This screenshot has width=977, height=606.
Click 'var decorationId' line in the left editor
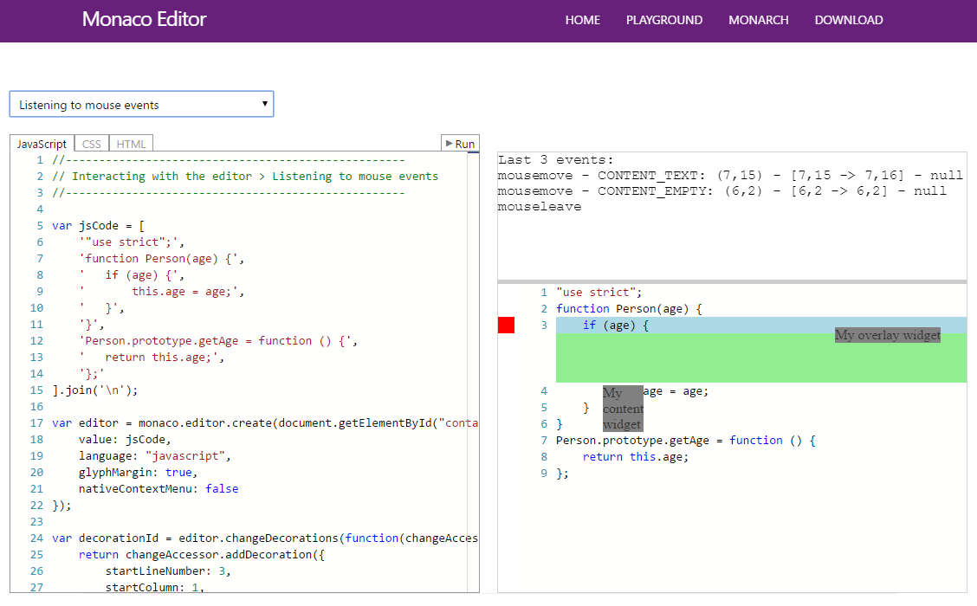click(x=265, y=538)
